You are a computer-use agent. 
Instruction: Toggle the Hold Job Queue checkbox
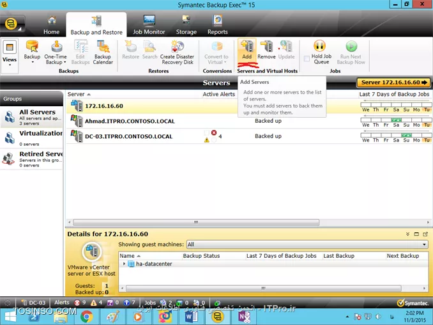[307, 58]
